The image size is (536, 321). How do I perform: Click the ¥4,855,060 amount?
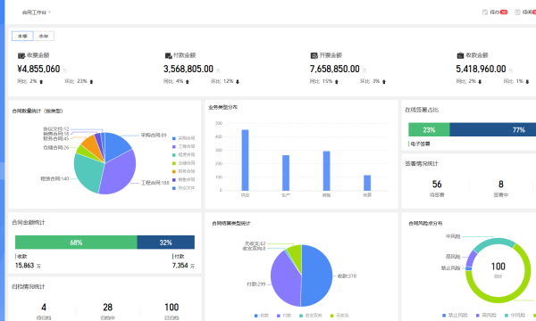(x=38, y=69)
